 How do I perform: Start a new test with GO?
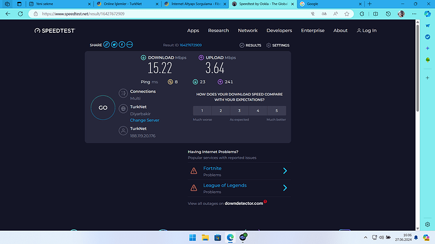103,107
